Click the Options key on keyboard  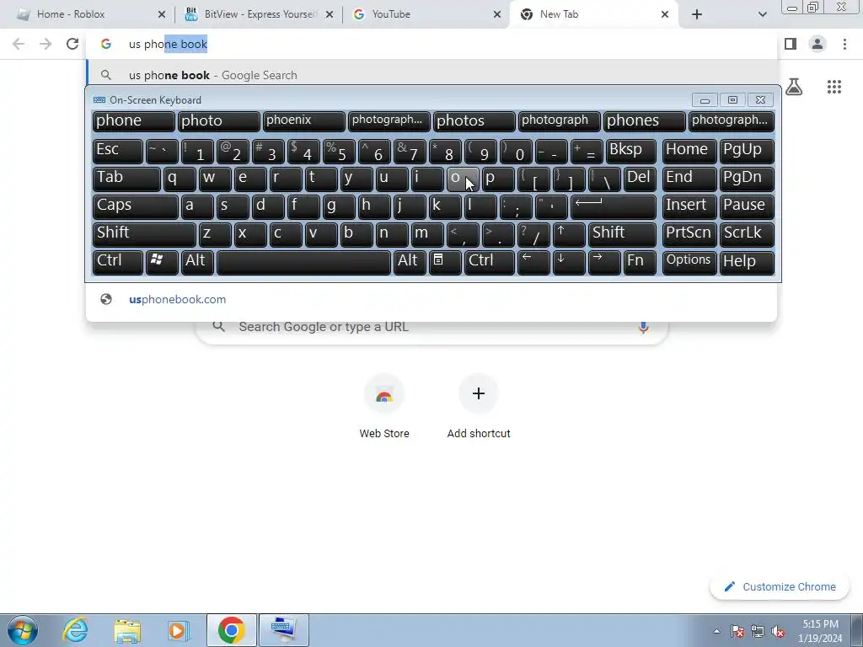[x=689, y=262]
